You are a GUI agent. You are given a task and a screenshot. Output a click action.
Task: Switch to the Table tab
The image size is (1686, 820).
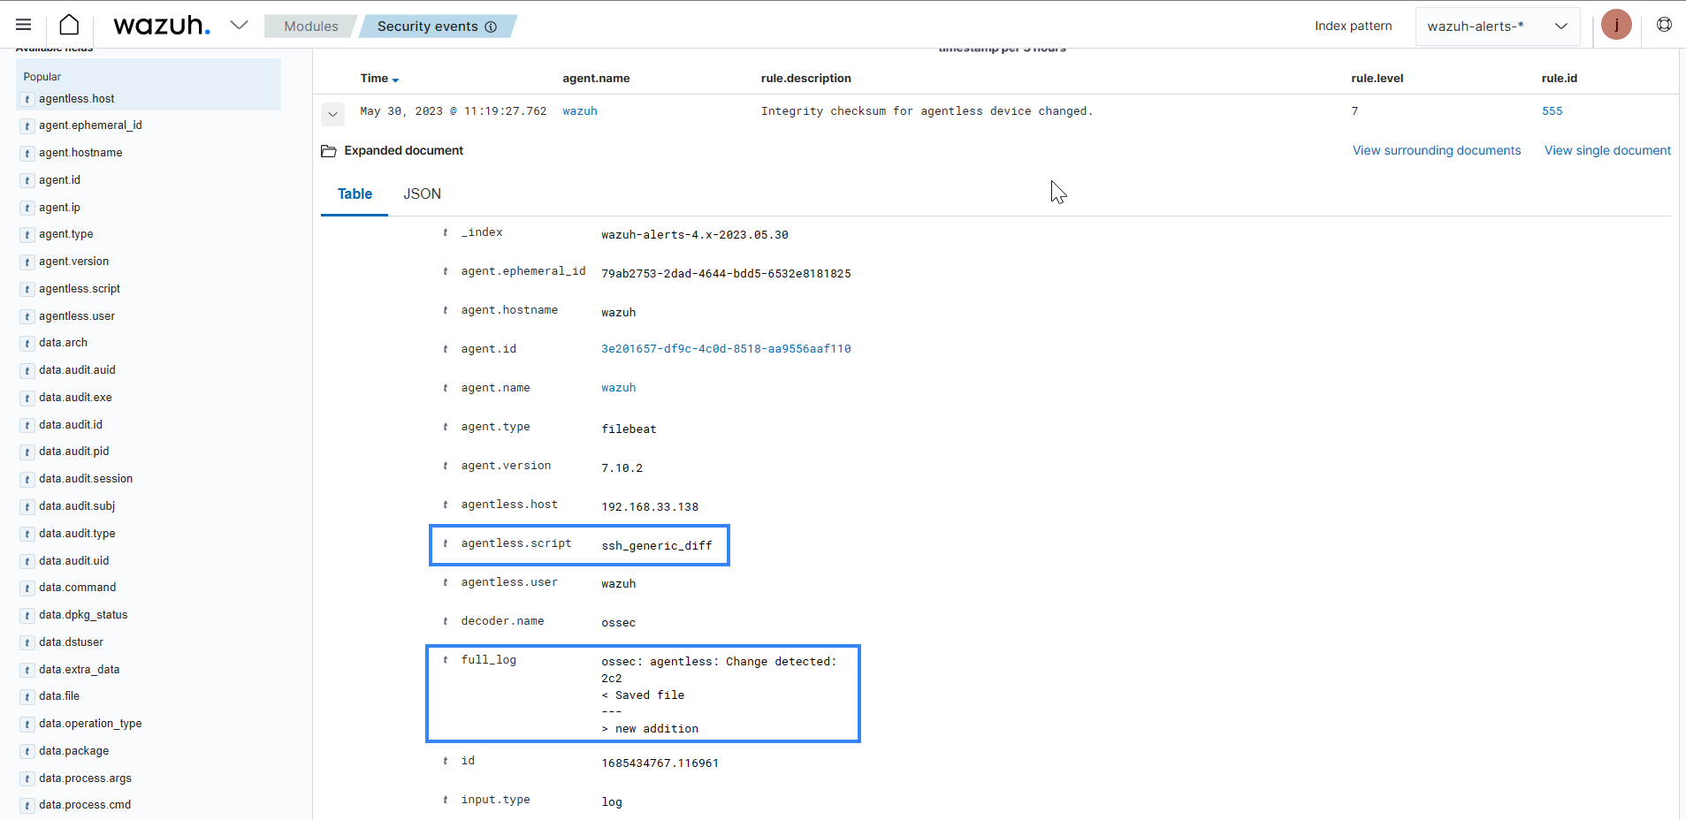[x=355, y=194]
